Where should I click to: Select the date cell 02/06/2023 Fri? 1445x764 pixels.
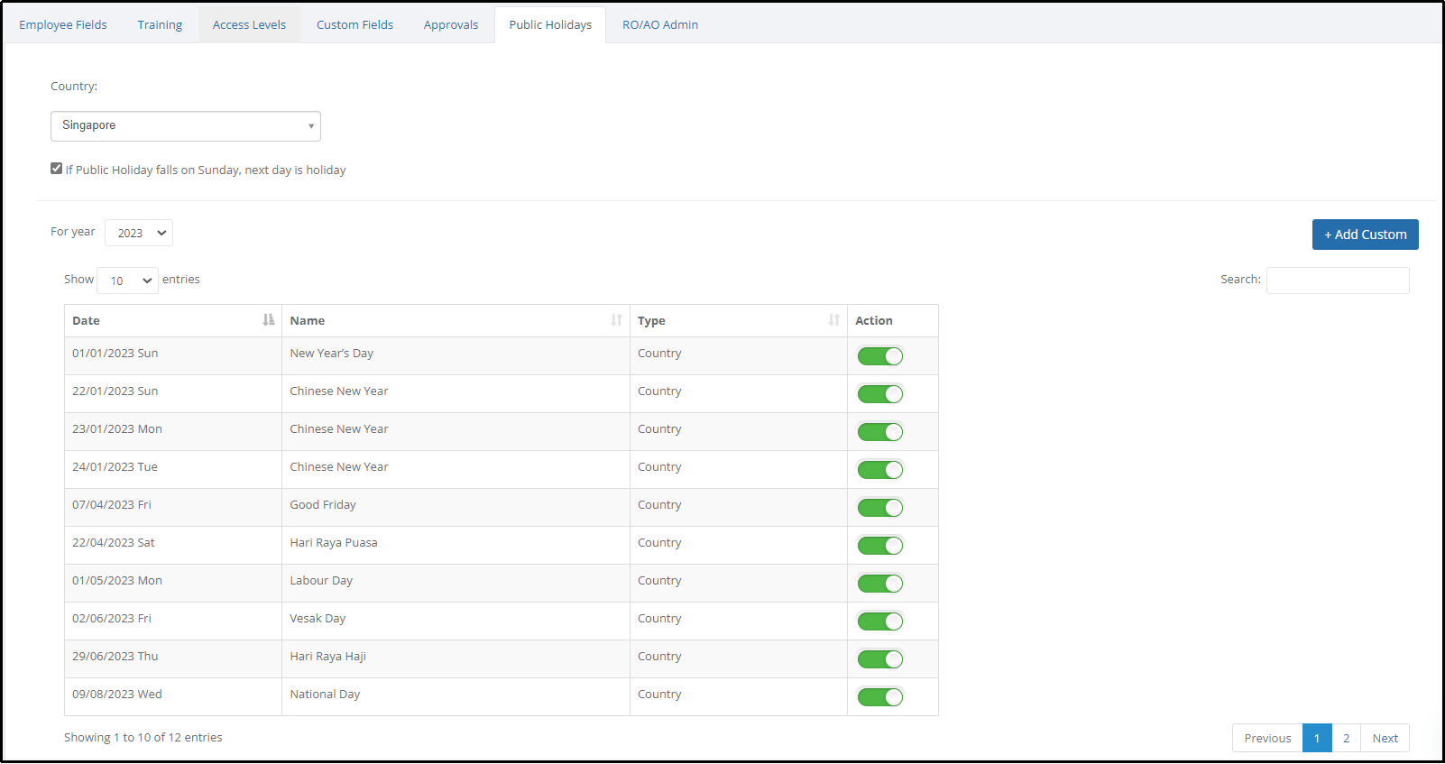(173, 621)
